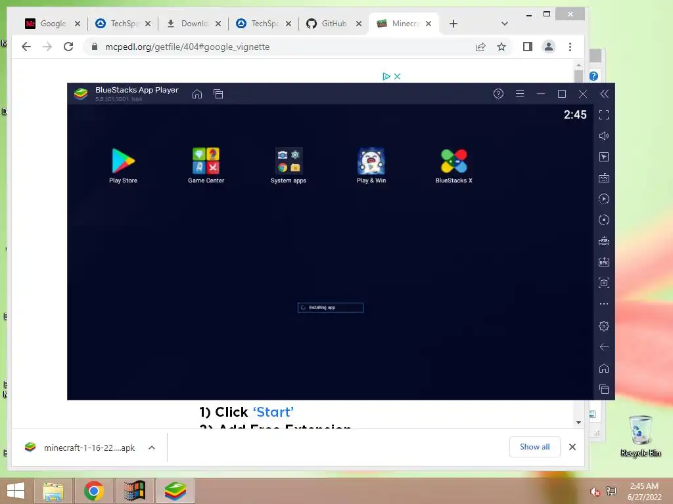Open Chrome three-dot menu
This screenshot has width=673, height=504.
click(x=570, y=47)
